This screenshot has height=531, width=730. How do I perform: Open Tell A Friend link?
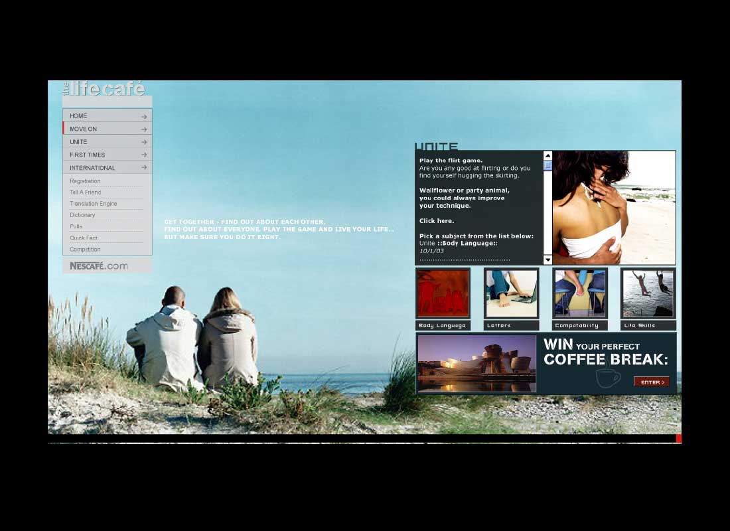click(x=85, y=192)
